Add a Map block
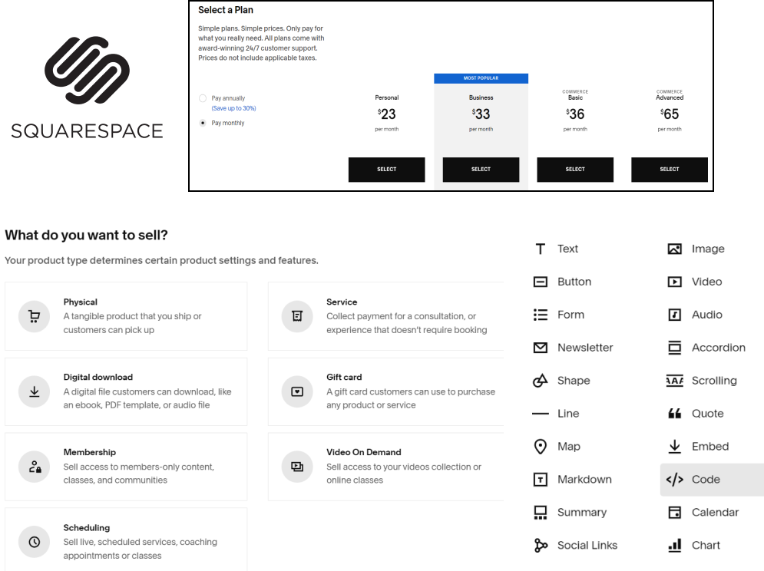This screenshot has height=571, width=764. [x=568, y=446]
